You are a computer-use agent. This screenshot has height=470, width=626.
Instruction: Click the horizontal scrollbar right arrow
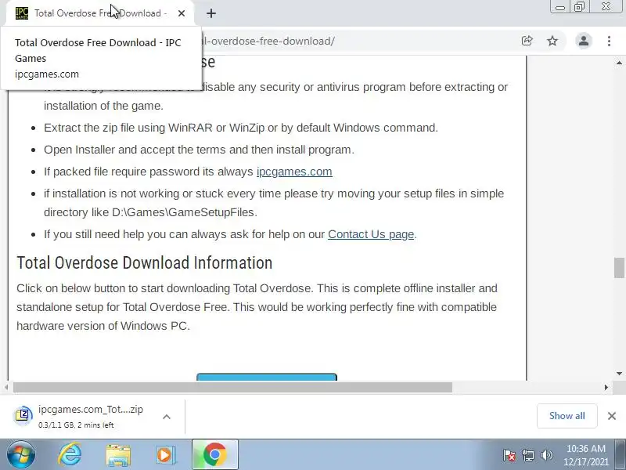[x=606, y=387]
